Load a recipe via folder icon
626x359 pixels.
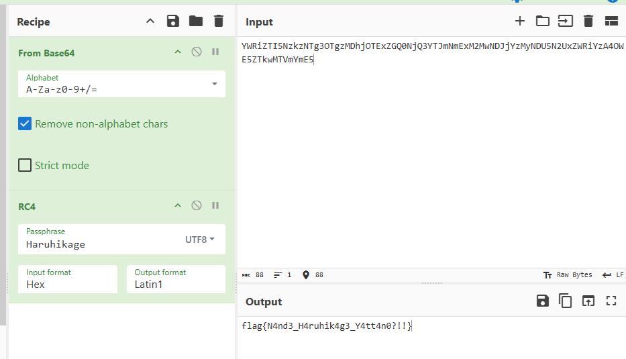pyautogui.click(x=196, y=21)
